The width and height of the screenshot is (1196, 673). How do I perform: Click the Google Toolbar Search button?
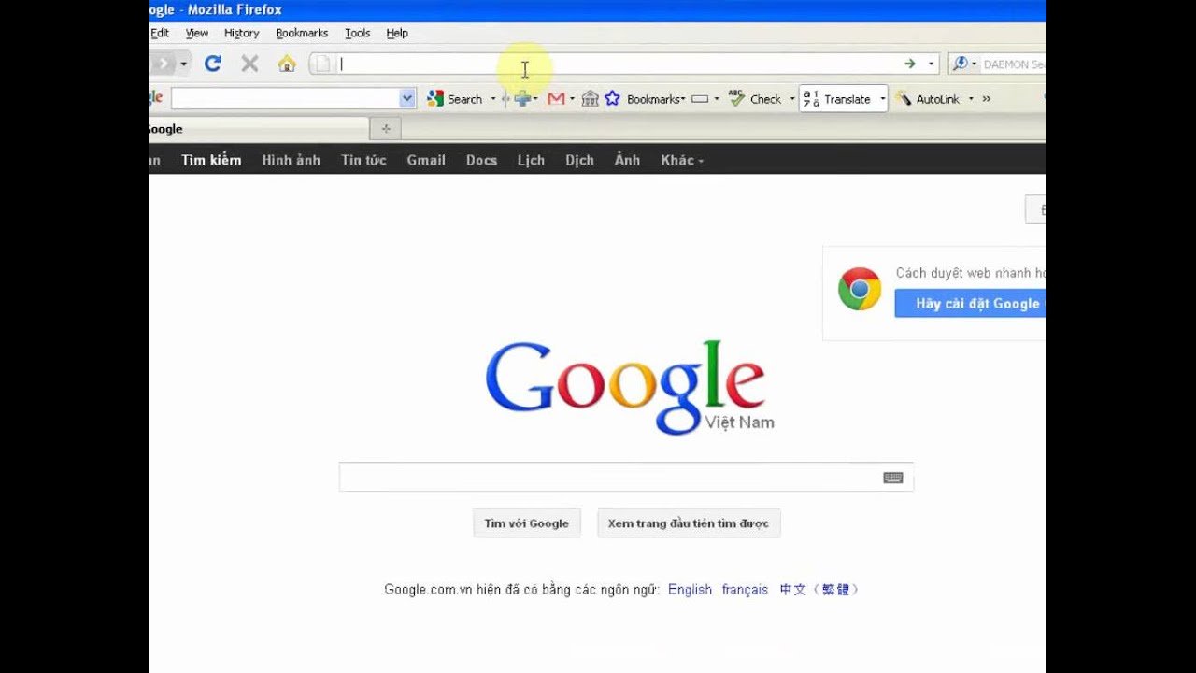(x=455, y=98)
